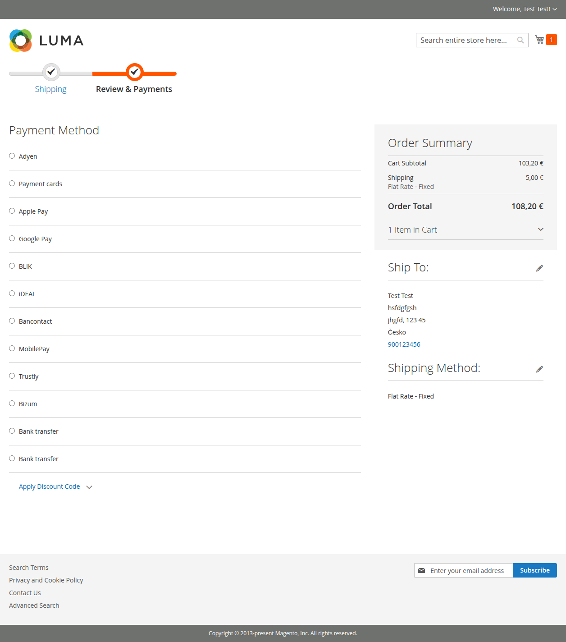The image size is (566, 642).
Task: Select iDEAL payment method
Action: point(12,293)
